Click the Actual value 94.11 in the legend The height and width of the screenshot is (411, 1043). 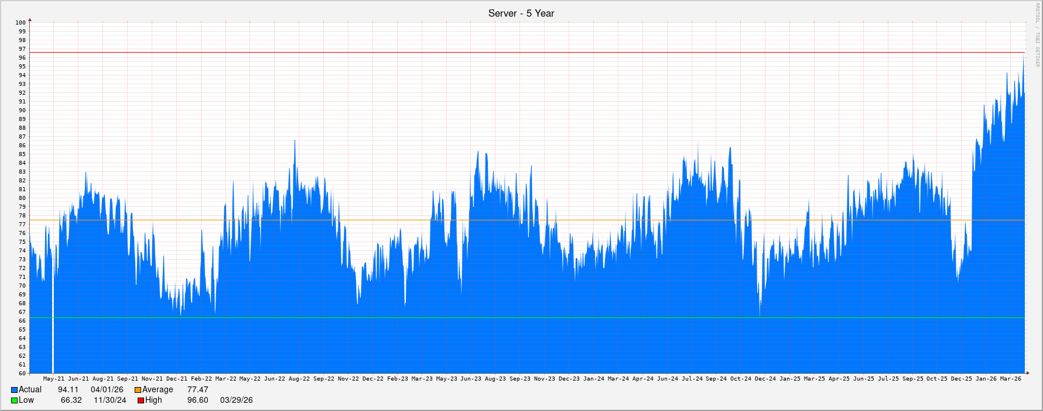pyautogui.click(x=68, y=390)
